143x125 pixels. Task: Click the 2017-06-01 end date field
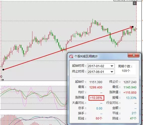click(x=101, y=72)
